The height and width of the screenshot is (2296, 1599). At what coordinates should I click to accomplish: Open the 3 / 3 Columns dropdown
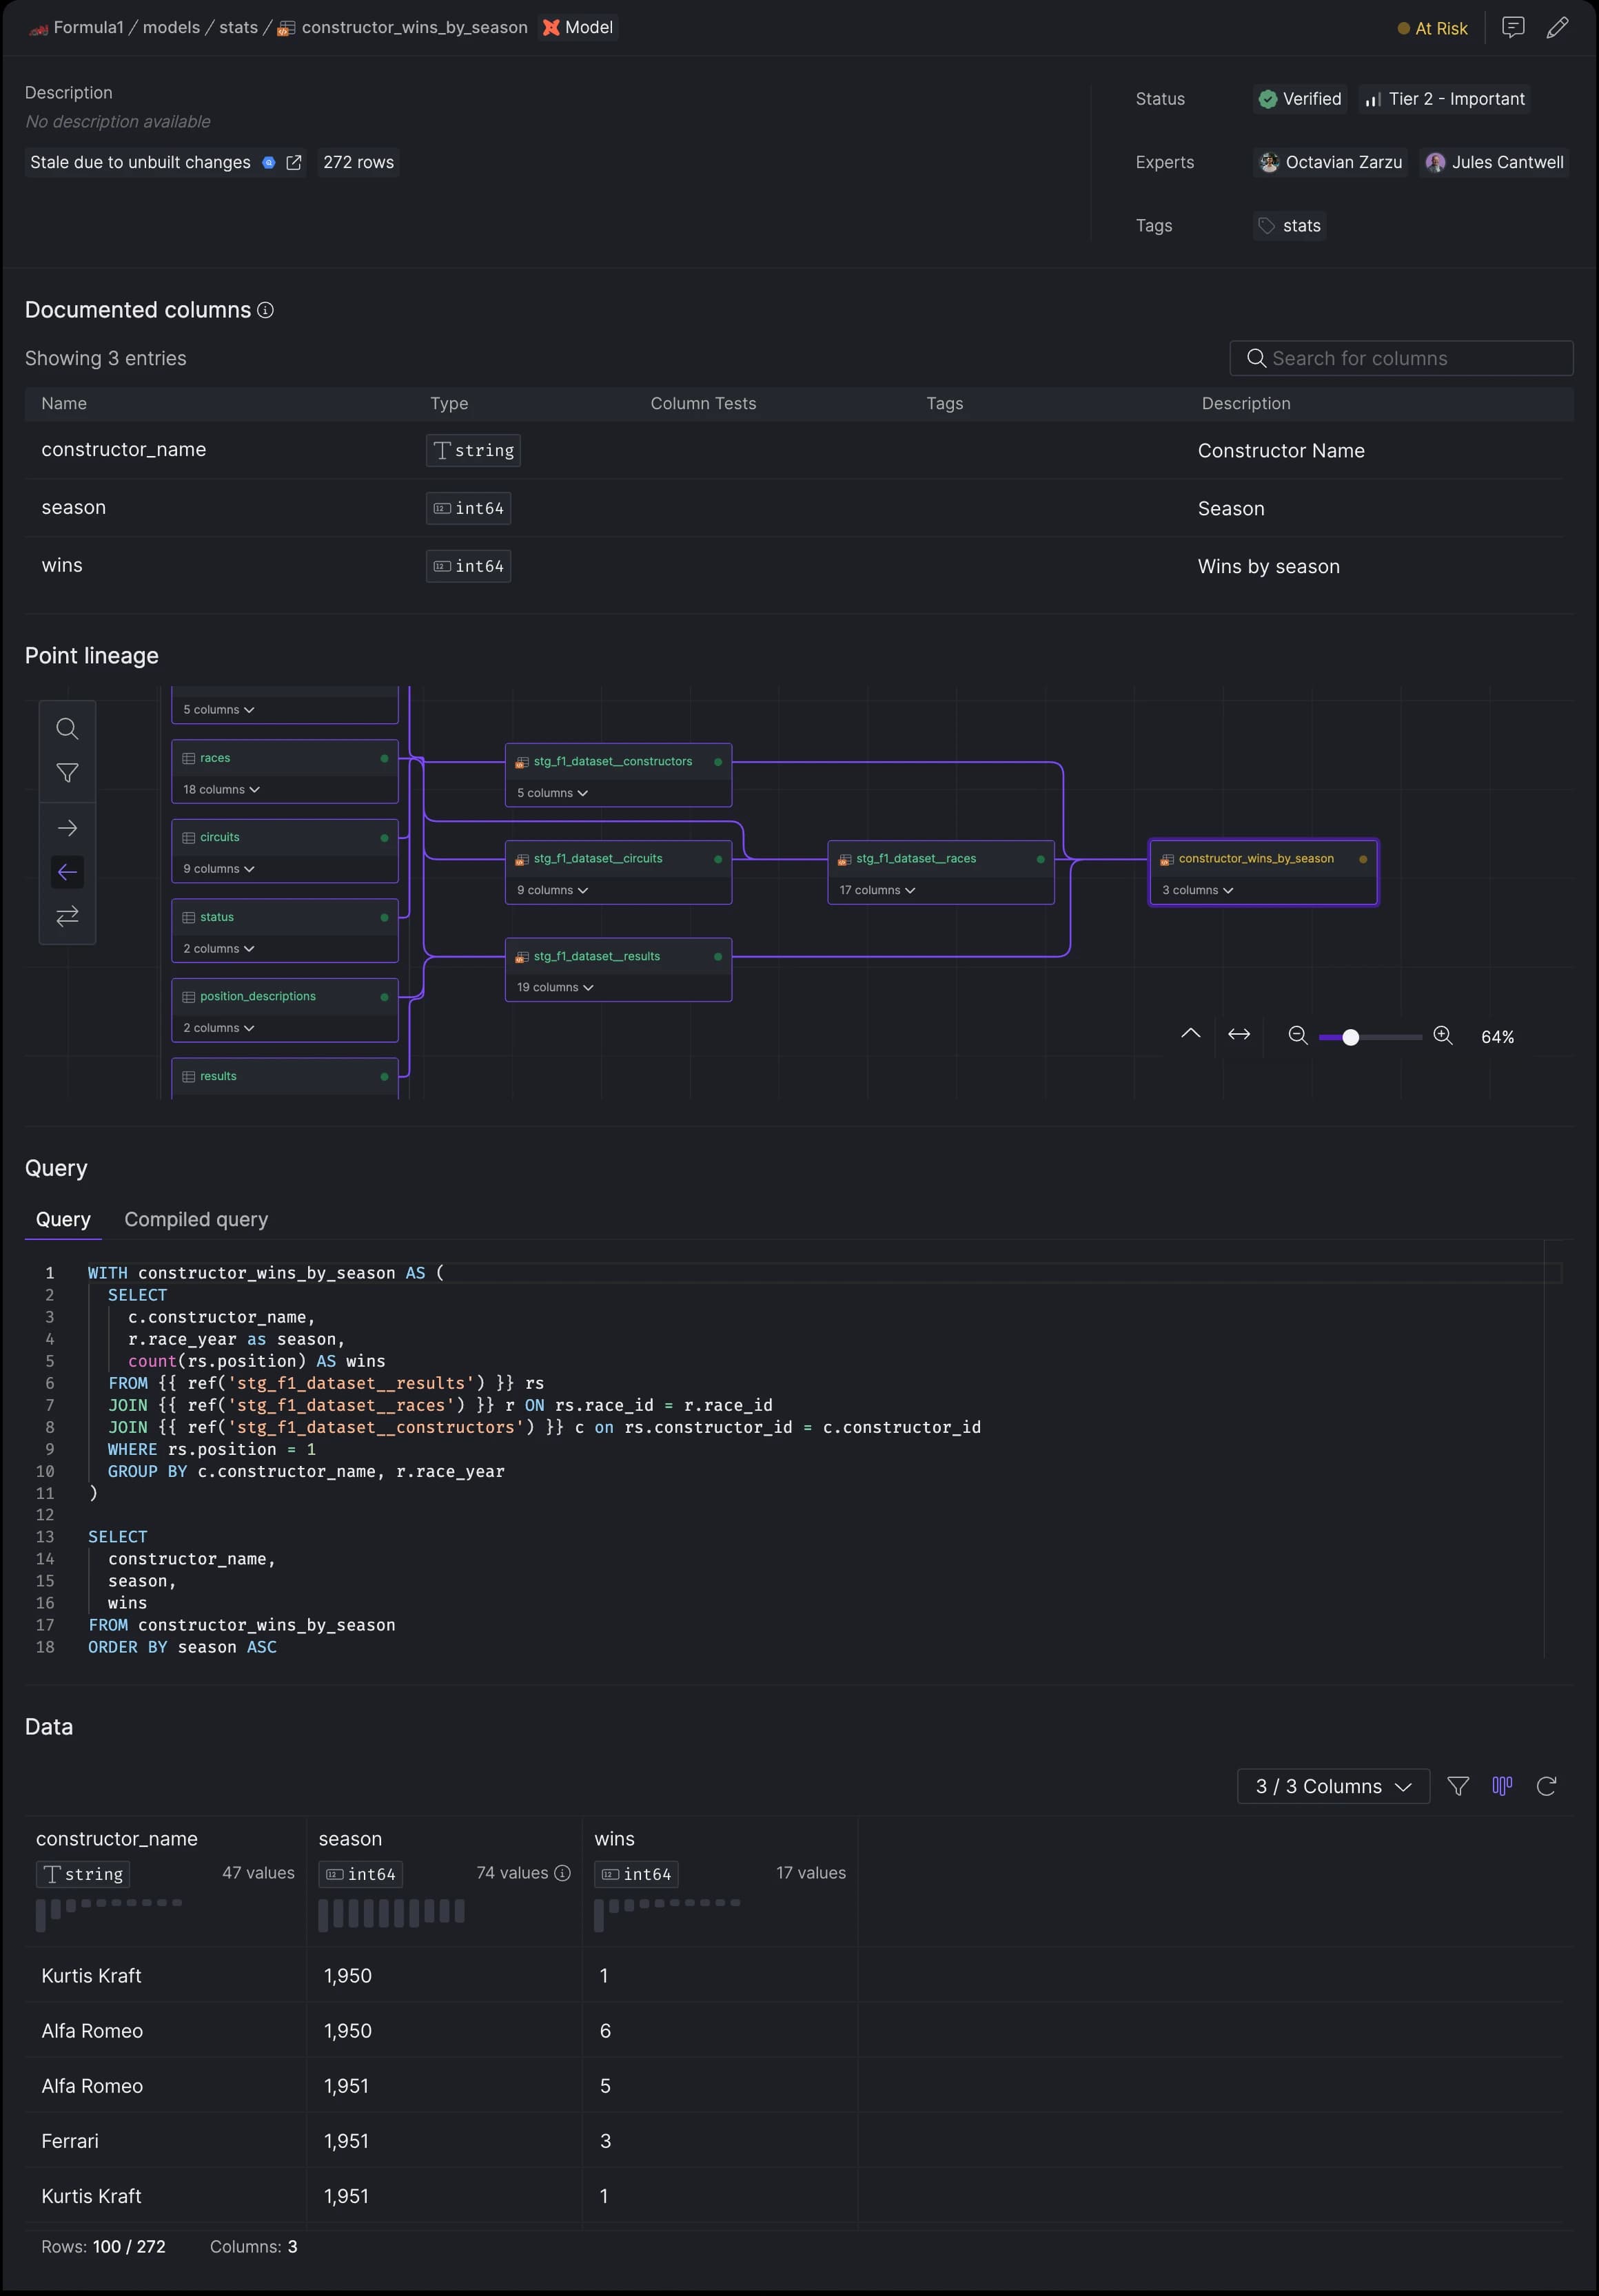[1333, 1786]
